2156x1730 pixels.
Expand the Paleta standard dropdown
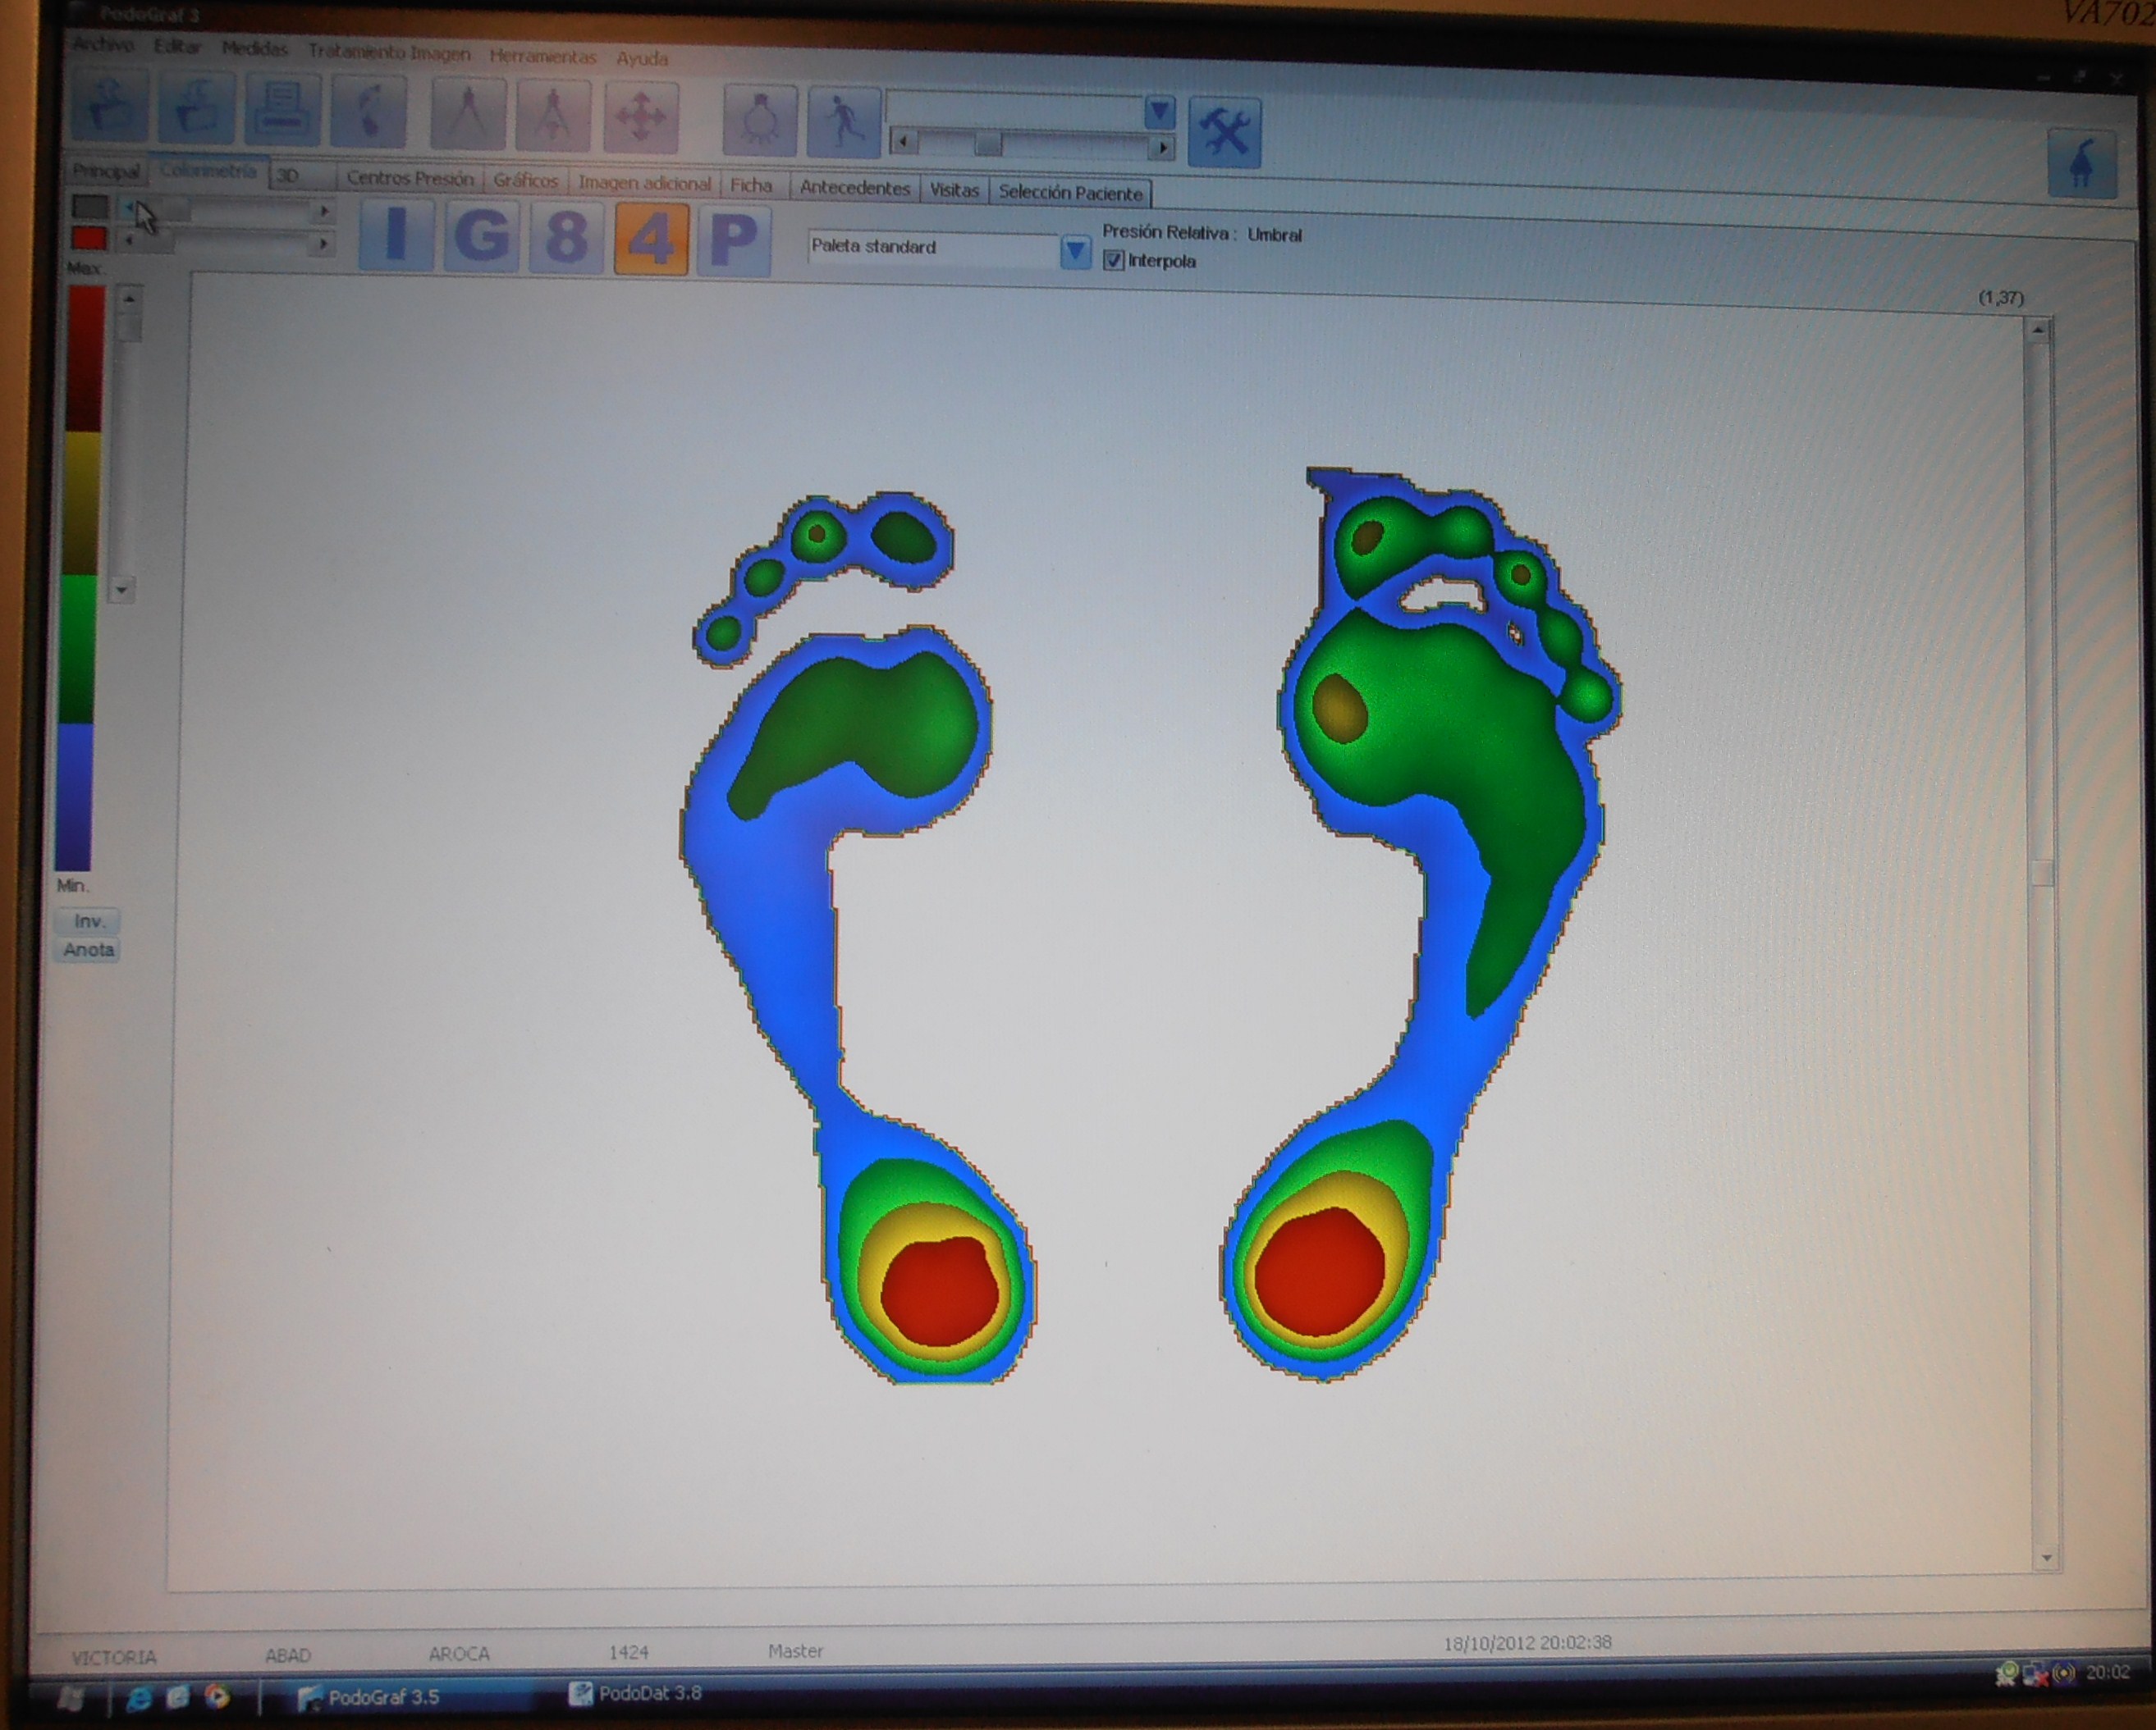1075,252
